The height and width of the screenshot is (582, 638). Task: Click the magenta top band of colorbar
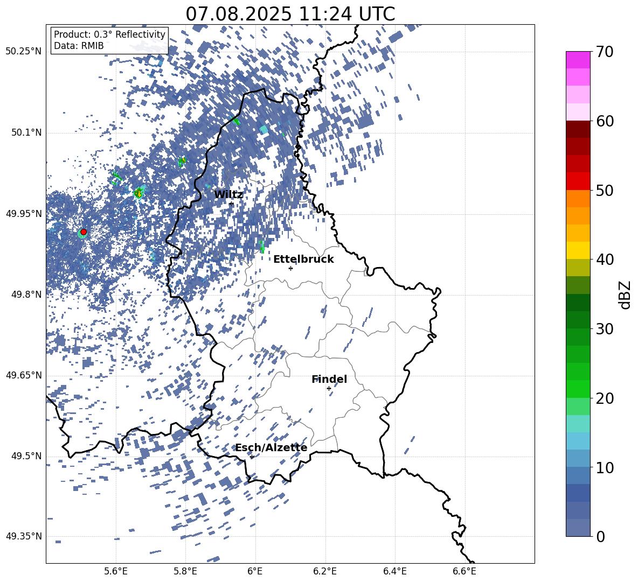pyautogui.click(x=578, y=60)
